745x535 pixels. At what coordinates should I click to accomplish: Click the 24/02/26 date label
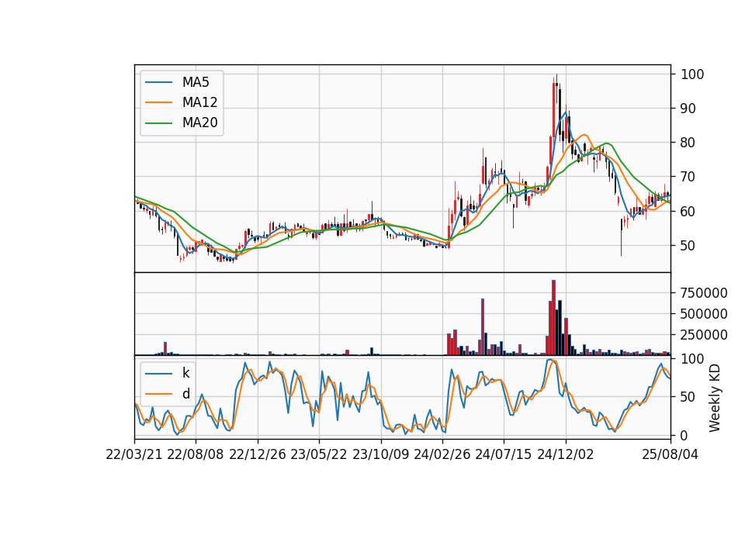pos(442,454)
